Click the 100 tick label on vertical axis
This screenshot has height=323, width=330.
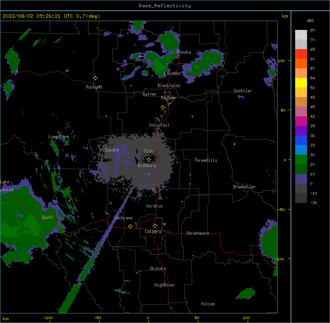(281, 61)
